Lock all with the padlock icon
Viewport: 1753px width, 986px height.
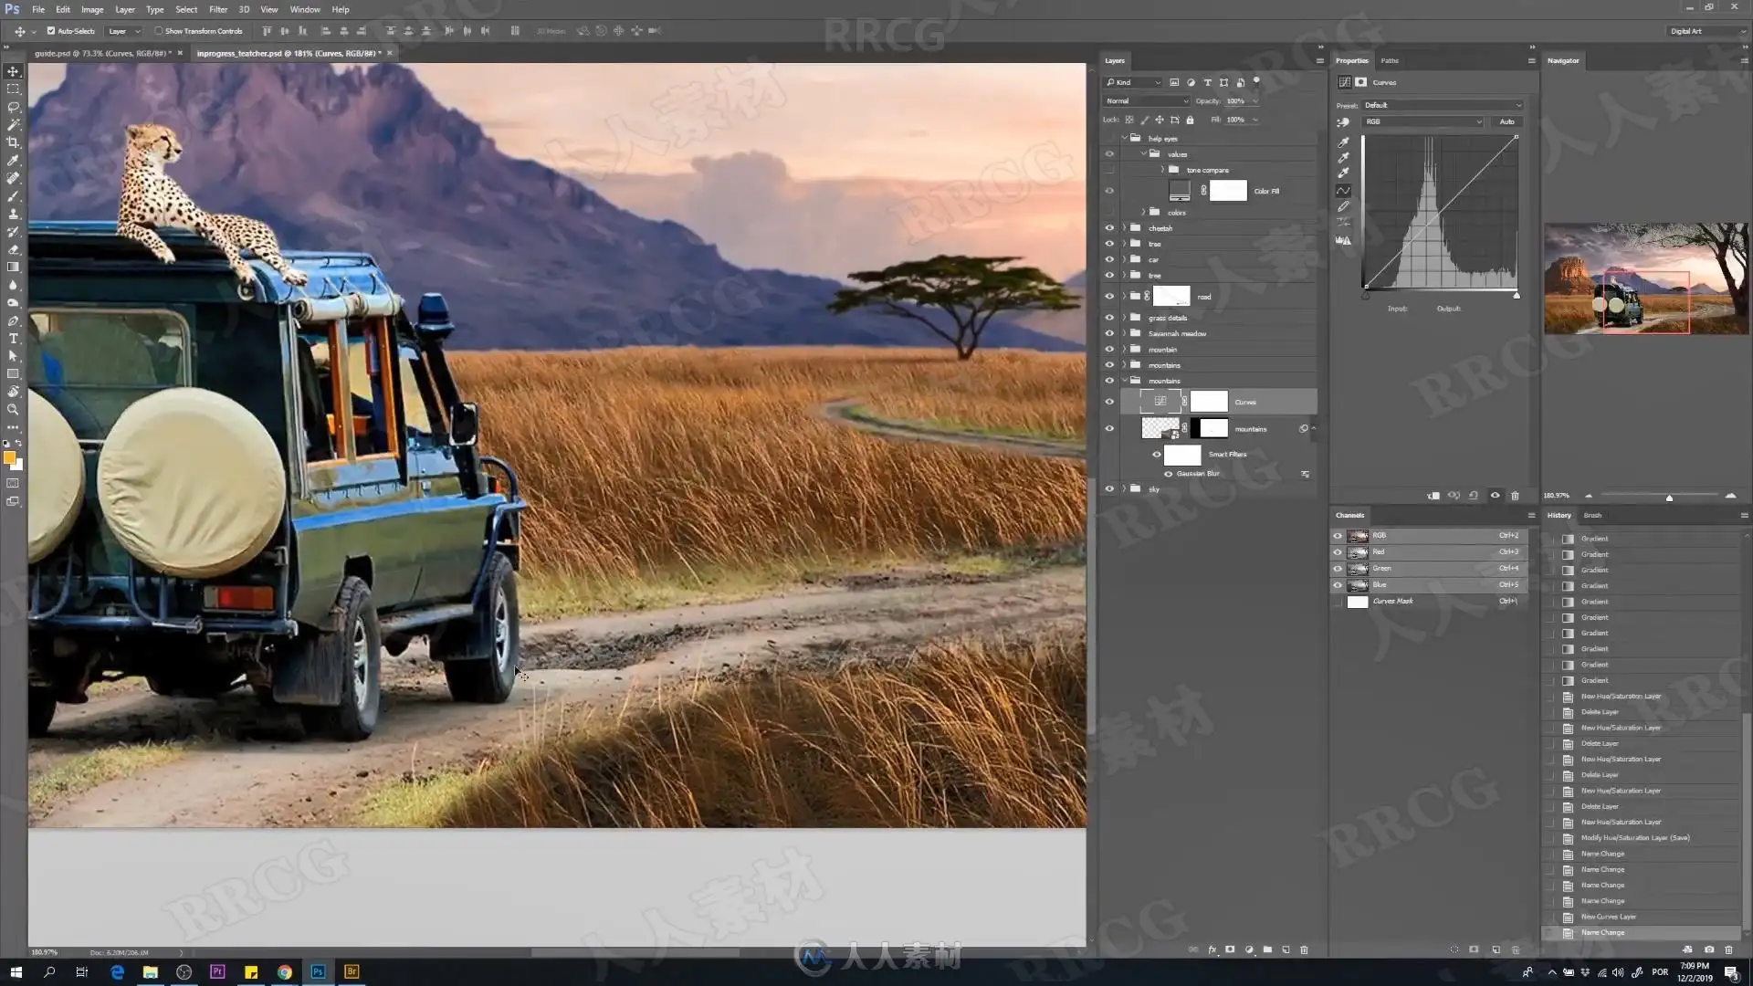1190,120
